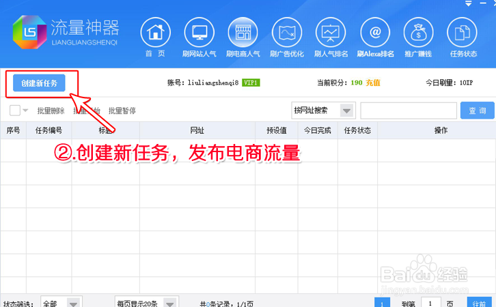Click the search text input field
The width and height of the screenshot is (496, 307).
pyautogui.click(x=409, y=111)
